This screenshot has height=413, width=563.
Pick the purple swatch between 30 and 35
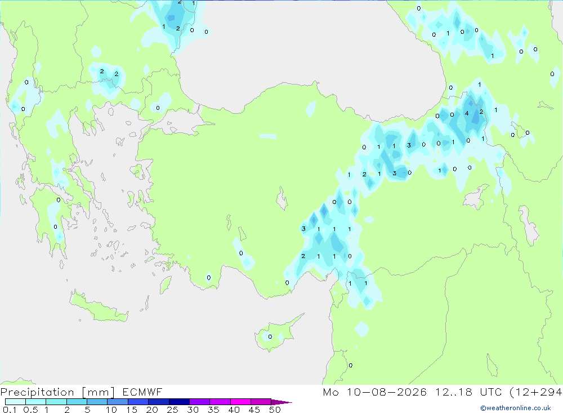coord(199,402)
